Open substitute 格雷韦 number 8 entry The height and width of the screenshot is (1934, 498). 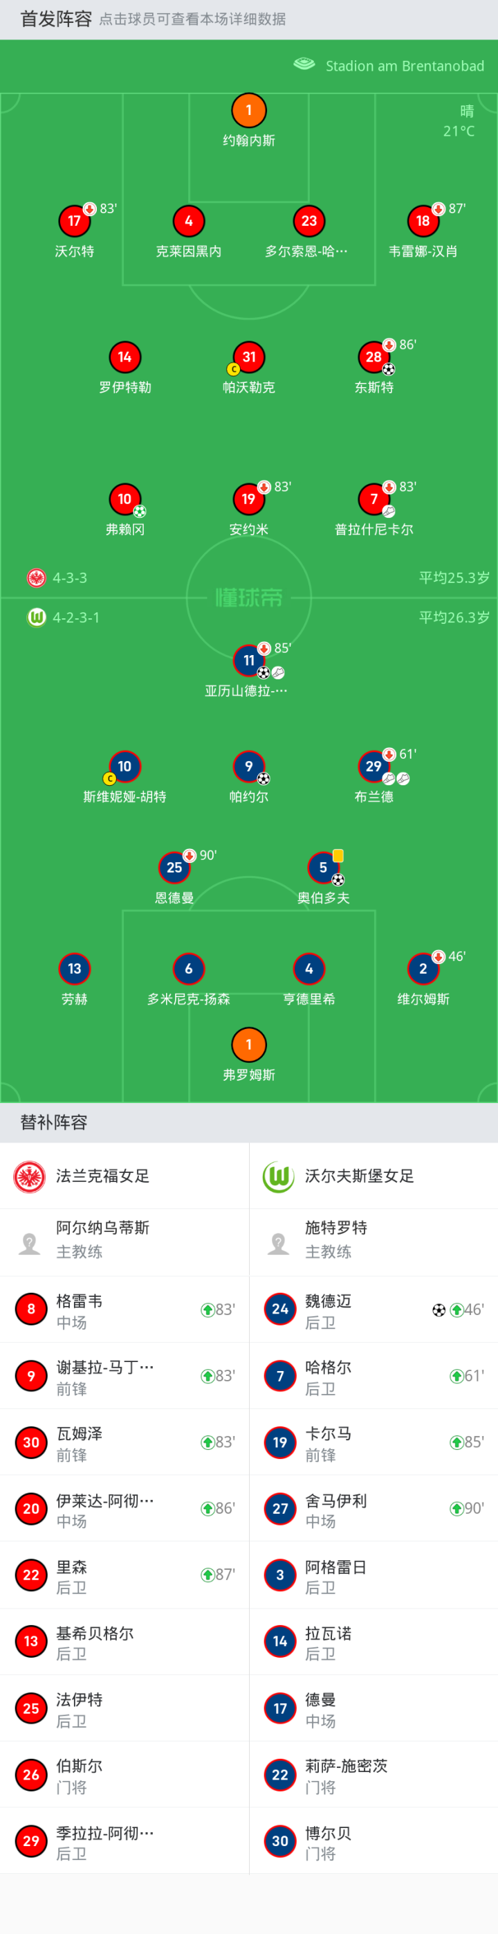[124, 1310]
